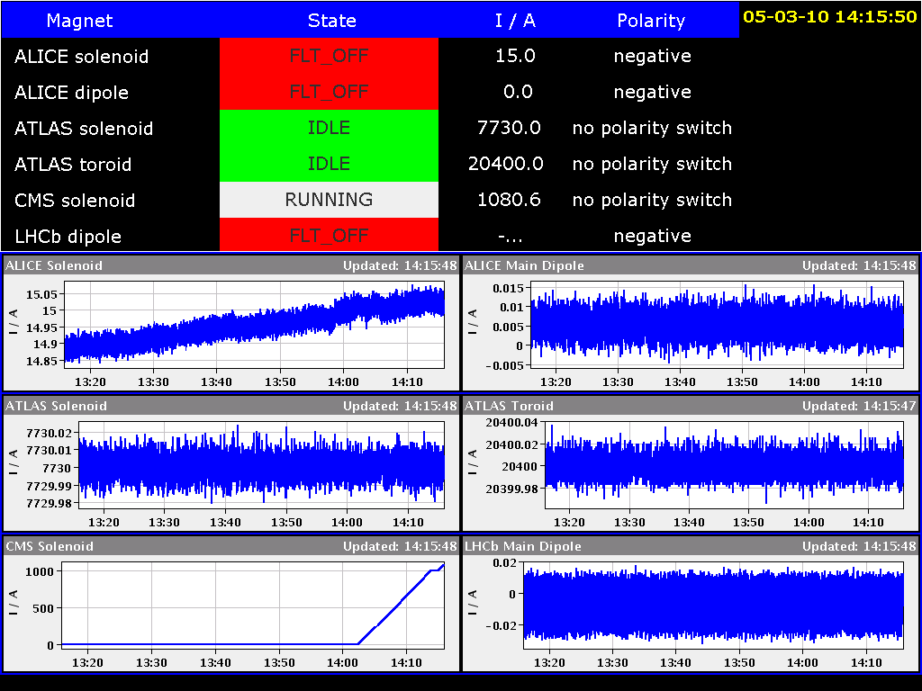Screen dimensions: 922x691
Task: Click the LHCb Main Dipole chart title
Action: 523,546
